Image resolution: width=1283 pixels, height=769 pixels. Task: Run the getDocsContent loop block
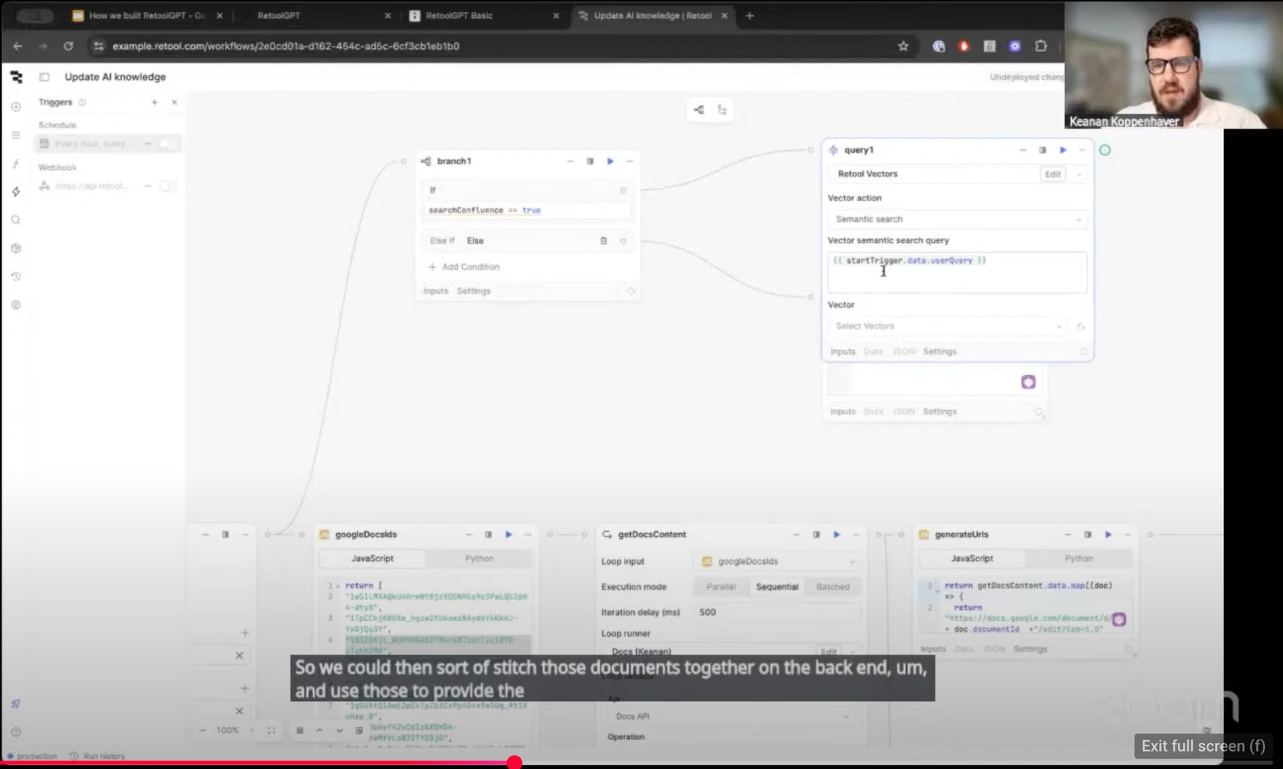[836, 534]
